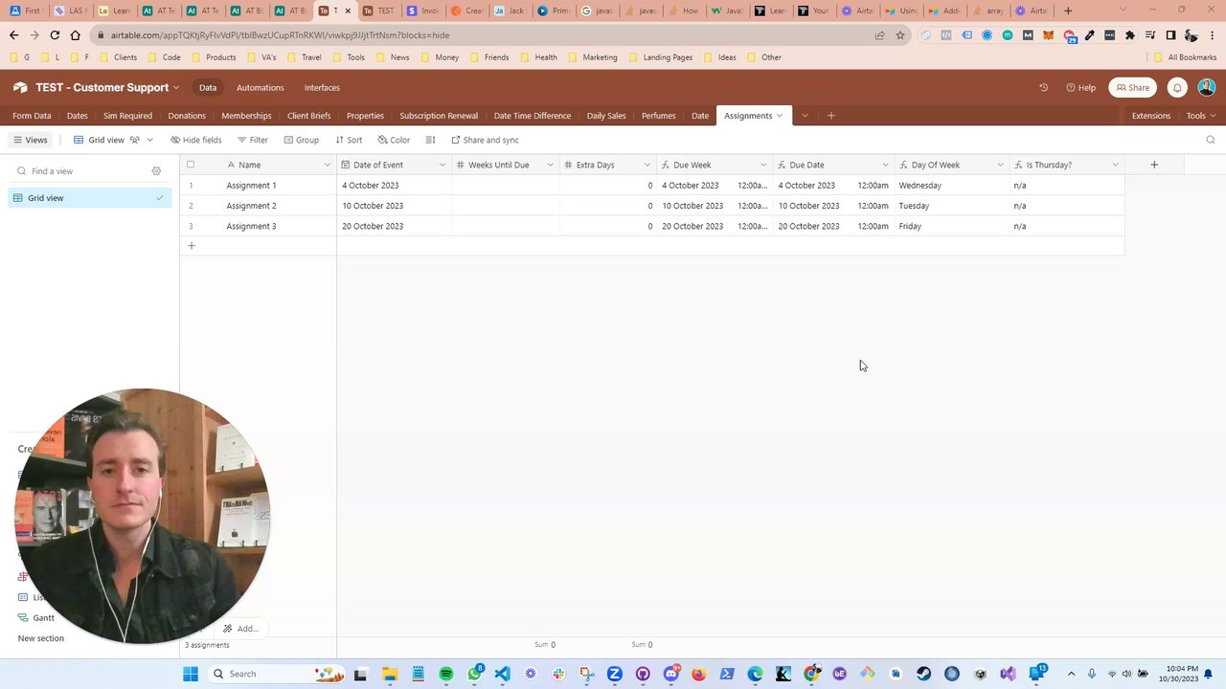Open Name field dropdown arrow
Screen dimensions: 1226x689
pos(327,165)
